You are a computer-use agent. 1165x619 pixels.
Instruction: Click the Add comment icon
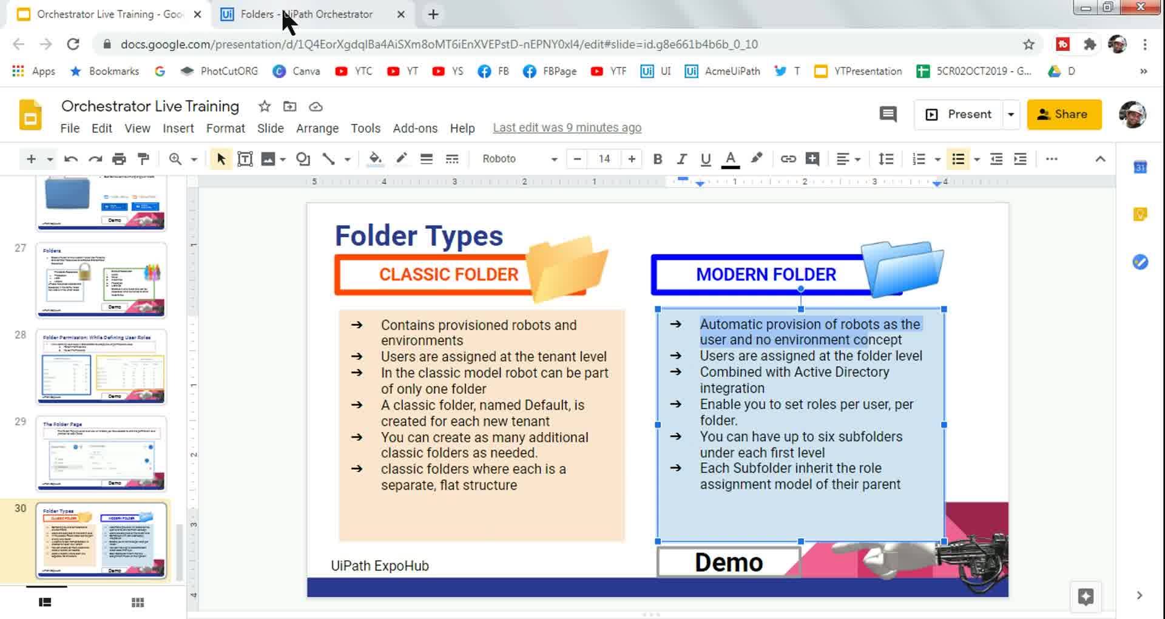point(812,159)
